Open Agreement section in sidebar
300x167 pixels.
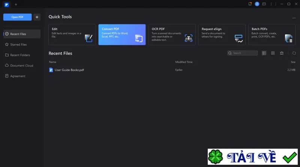[22, 76]
